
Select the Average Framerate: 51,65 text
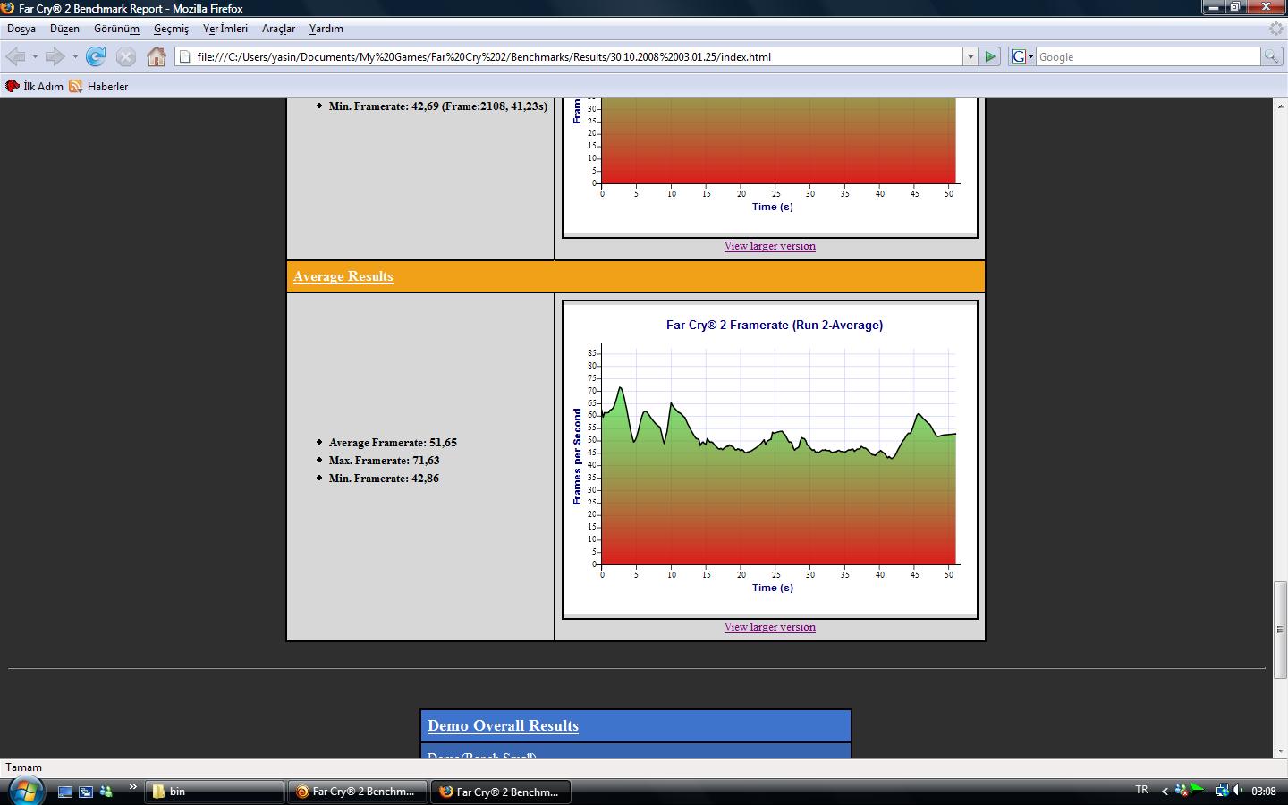pyautogui.click(x=393, y=443)
